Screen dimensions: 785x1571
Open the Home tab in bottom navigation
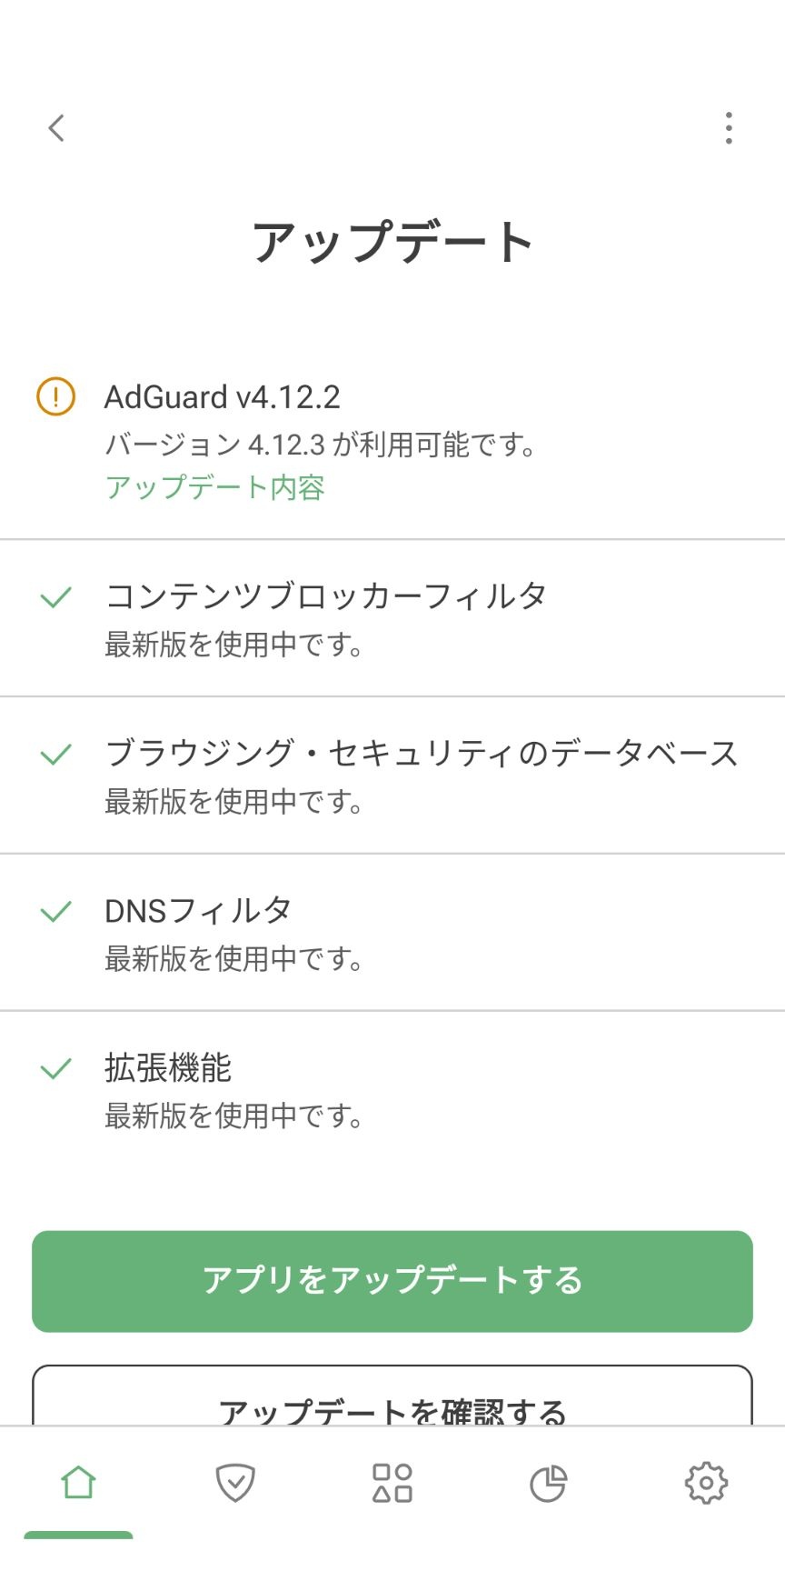(x=78, y=1483)
